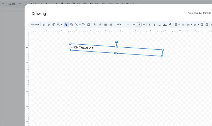
Task: Open the Border color pencil
Action: click(x=100, y=25)
